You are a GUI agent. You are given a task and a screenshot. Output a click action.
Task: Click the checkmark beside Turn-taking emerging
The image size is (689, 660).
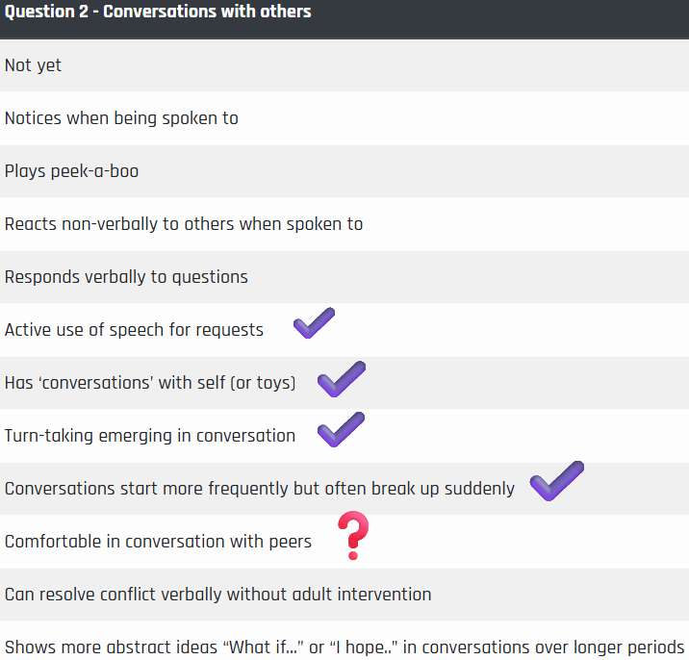[x=341, y=429]
